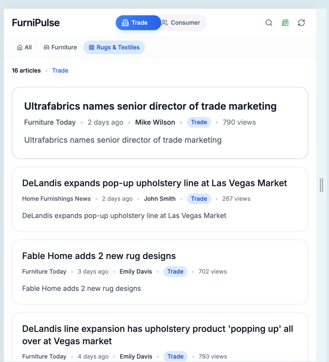Click the green newspaper icon in the header
The height and width of the screenshot is (362, 329).
[285, 23]
